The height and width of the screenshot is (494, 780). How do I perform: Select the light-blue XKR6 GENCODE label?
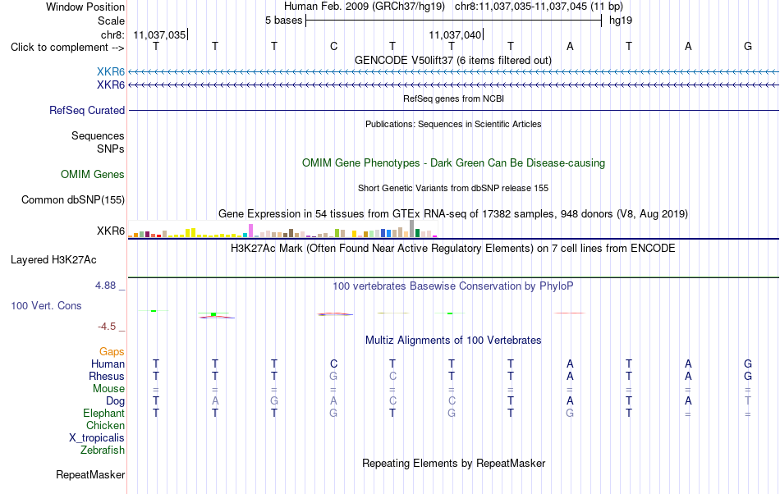[111, 72]
